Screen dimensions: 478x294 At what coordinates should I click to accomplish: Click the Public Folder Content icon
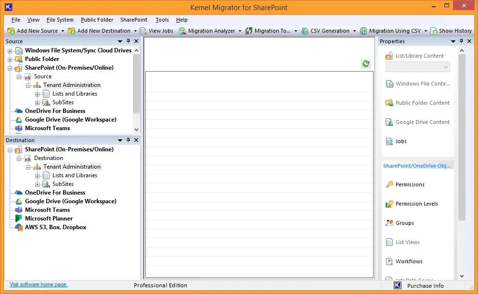[389, 103]
